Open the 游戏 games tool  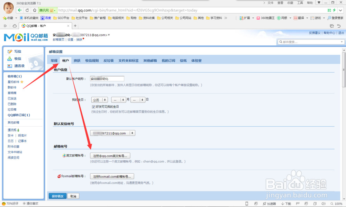[316, 18]
